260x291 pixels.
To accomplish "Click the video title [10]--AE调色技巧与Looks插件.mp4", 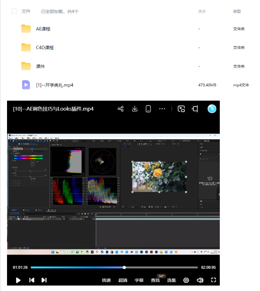I will [x=53, y=109].
